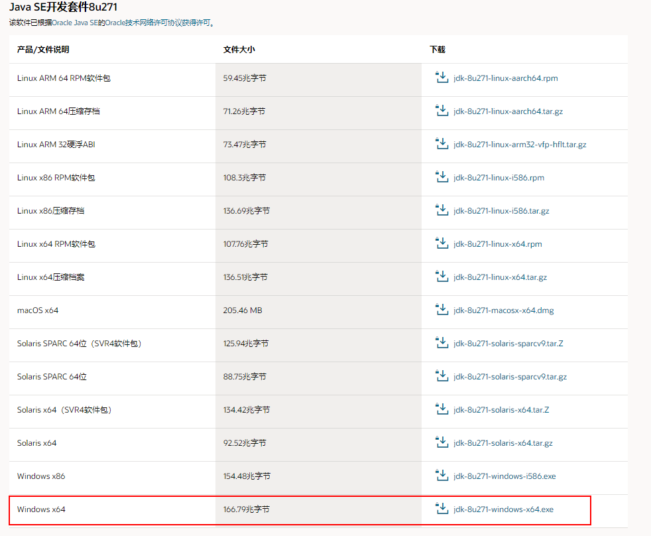Click download icon for windows-i586.exe

pyautogui.click(x=442, y=476)
